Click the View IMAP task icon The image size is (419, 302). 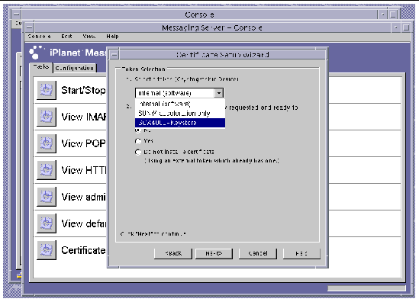coord(47,117)
